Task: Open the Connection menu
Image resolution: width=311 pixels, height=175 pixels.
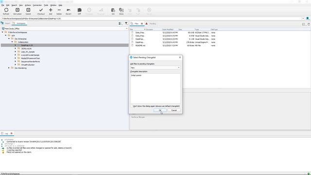Action: pos(37,5)
